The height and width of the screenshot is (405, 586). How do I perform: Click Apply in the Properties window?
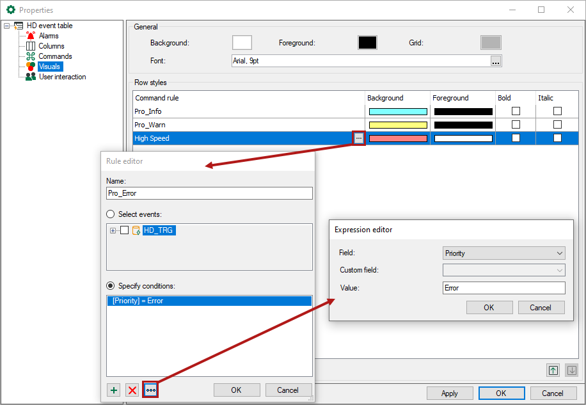pos(450,393)
